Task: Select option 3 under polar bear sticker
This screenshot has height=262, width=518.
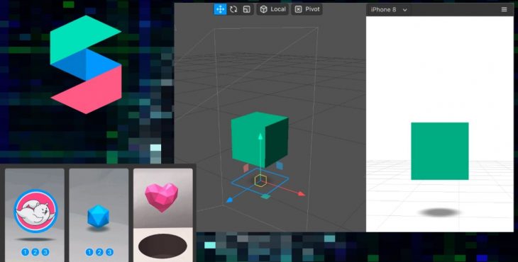Action: click(x=45, y=252)
